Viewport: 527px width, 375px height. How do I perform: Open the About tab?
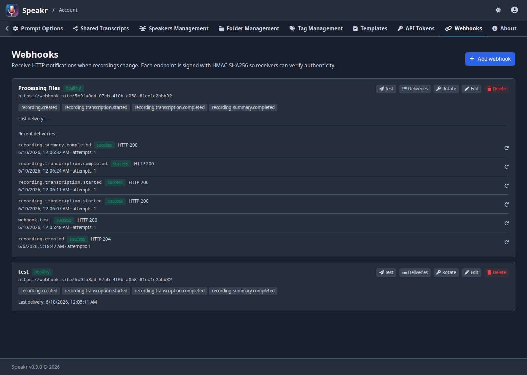tap(504, 28)
